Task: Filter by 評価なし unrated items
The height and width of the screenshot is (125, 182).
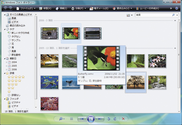Action: point(14,95)
